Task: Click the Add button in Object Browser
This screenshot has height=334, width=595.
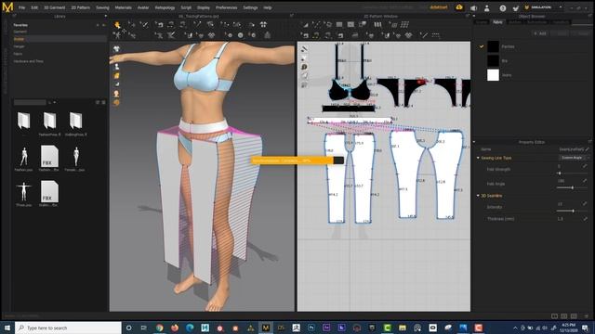Action: 540,33
